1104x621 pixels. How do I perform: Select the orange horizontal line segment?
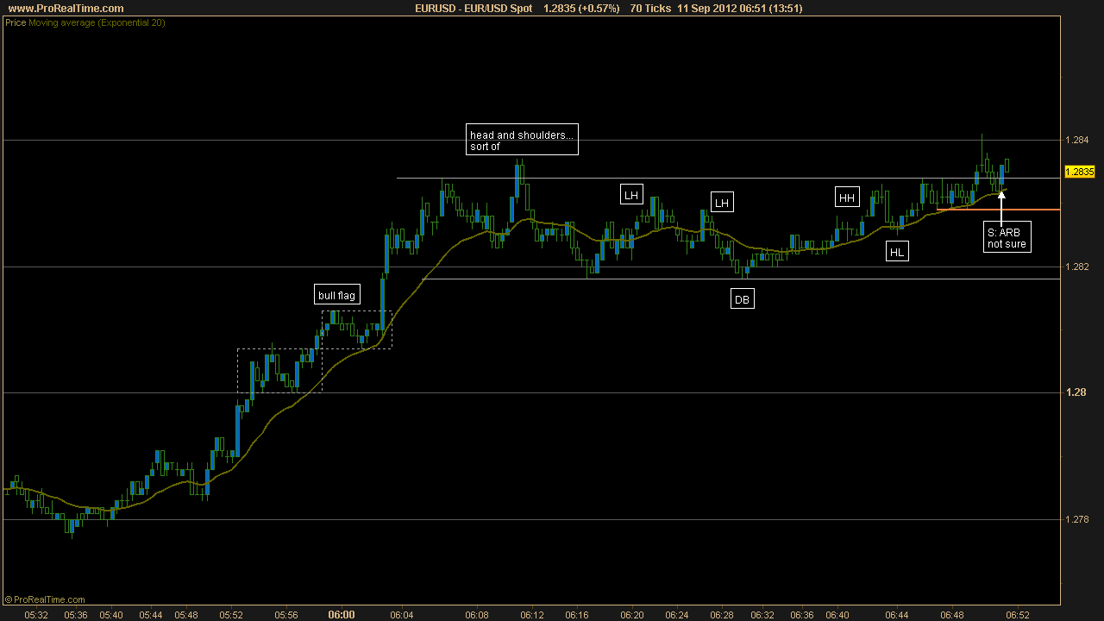(999, 210)
